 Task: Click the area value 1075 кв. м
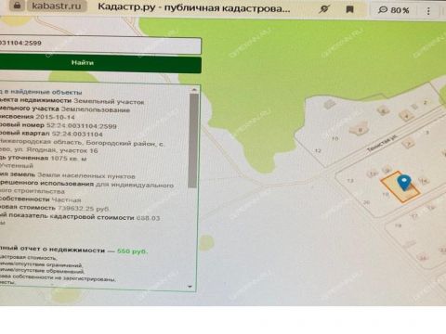[x=69, y=159]
